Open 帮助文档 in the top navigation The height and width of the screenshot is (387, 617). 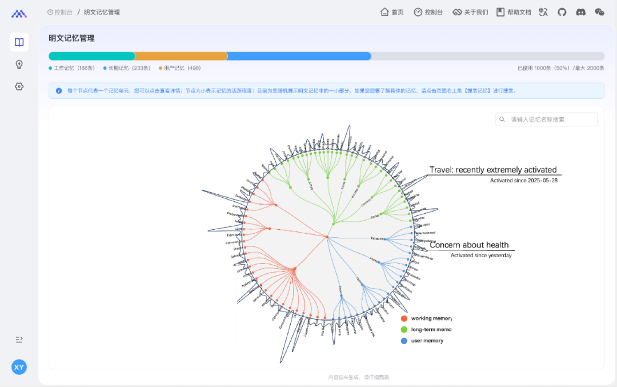tap(514, 12)
